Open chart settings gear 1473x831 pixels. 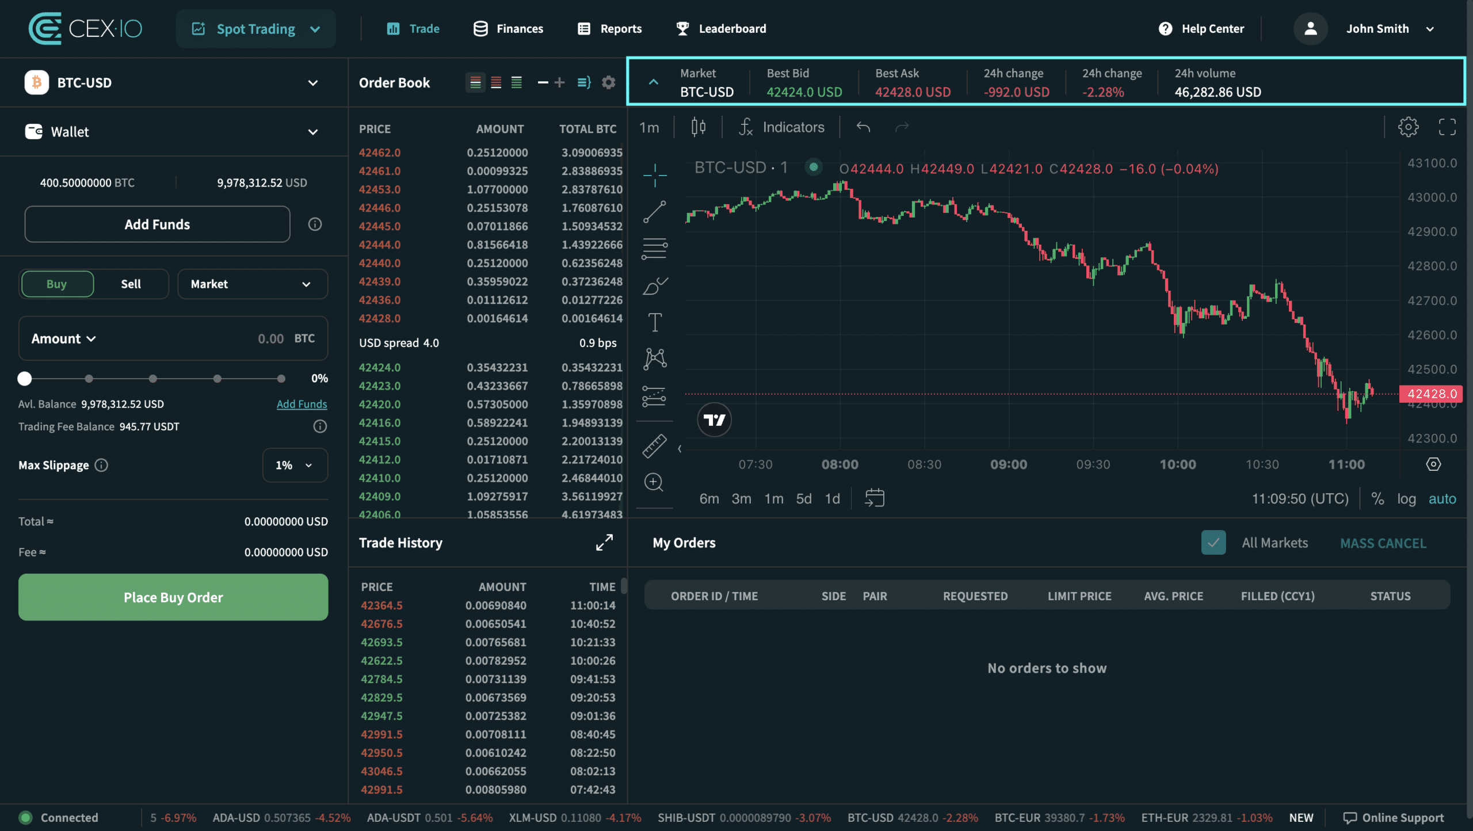pyautogui.click(x=1408, y=127)
